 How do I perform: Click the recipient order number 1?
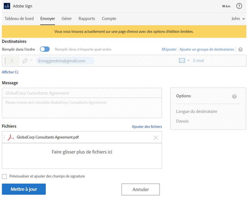point(11,61)
